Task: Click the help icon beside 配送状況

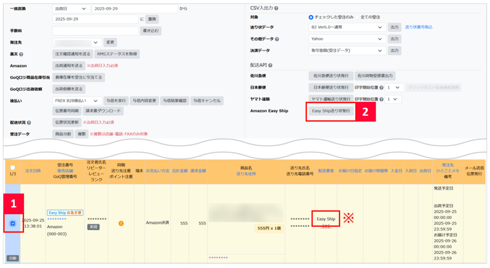Action: click(x=30, y=123)
